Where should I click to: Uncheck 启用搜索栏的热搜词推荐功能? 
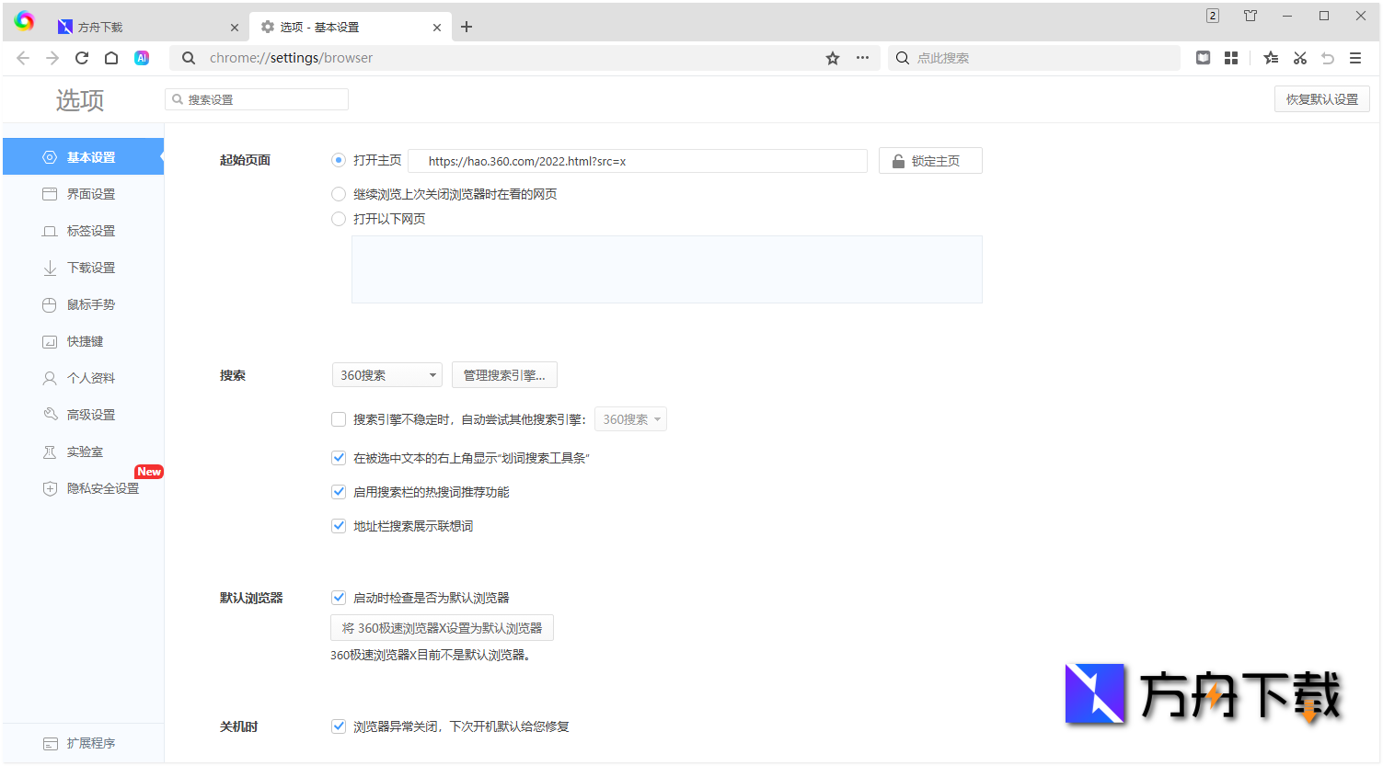tap(339, 491)
